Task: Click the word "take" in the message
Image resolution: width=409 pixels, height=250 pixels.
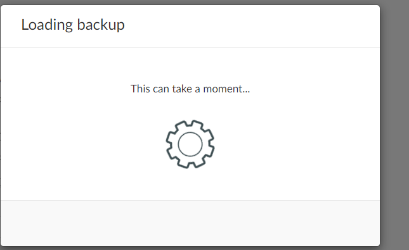Action: pos(182,89)
